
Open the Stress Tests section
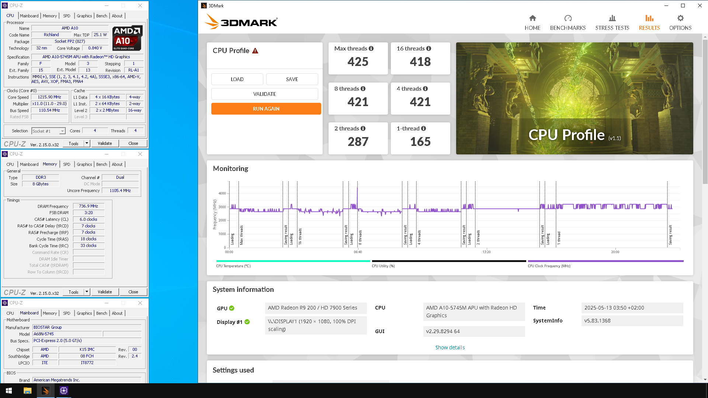612,22
